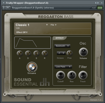
Task: Open the Low Pass filter type dropdown
Action: (63, 67)
